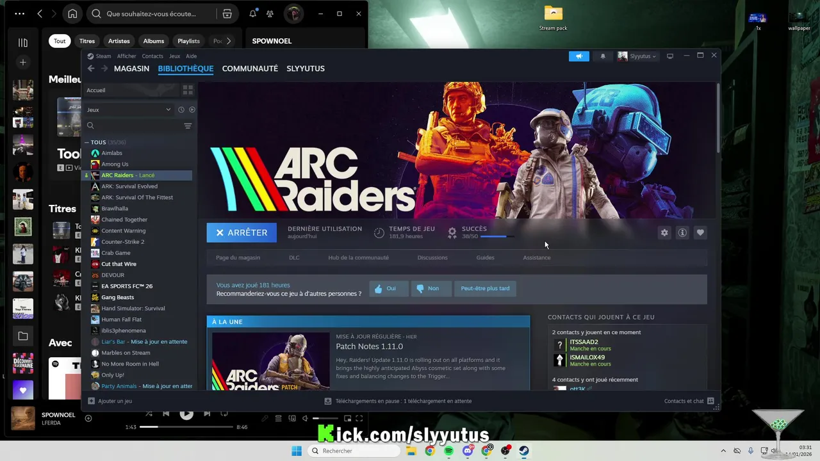
Task: Open Spotify three-dot menu
Action: 19,13
